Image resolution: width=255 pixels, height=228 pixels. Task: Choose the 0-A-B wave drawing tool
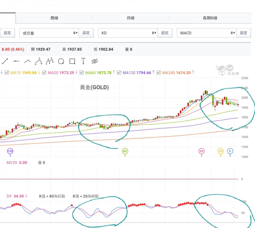38,61
